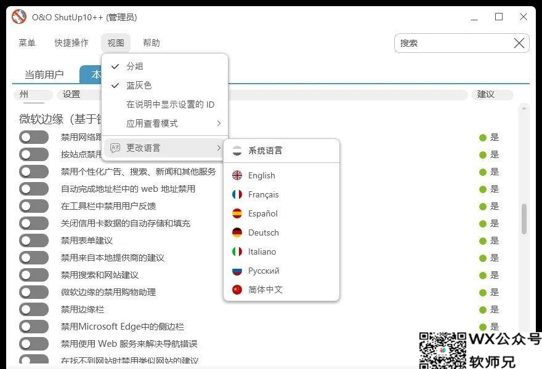Toggle the 蓝灰色 checked menu option
The width and height of the screenshot is (542, 369).
(164, 85)
